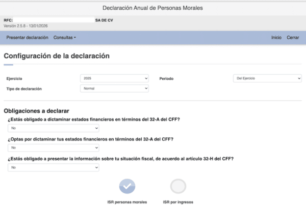The width and height of the screenshot is (306, 205).
Task: Click the Periodo field label
Action: pyautogui.click(x=166, y=79)
